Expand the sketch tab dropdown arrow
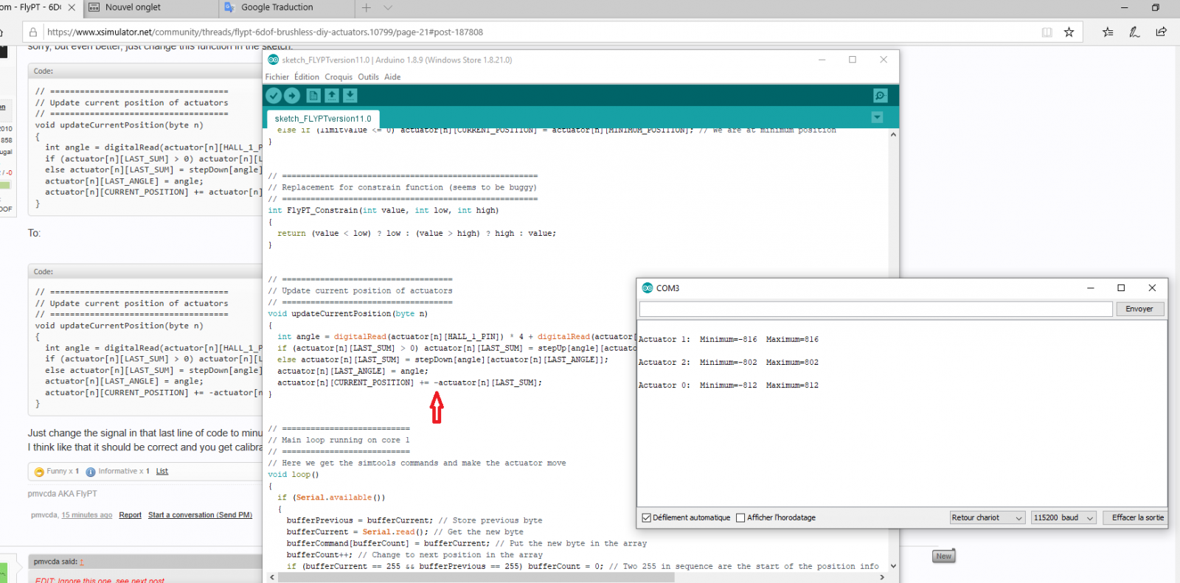Screen dimensions: 1180x583 tap(877, 118)
